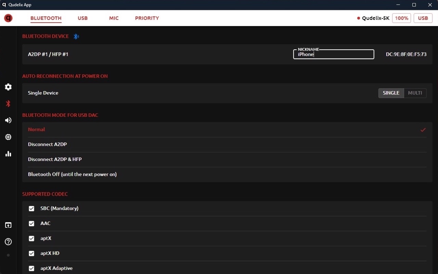Click the firmware update icon in sidebar
438x274 pixels.
click(8, 225)
